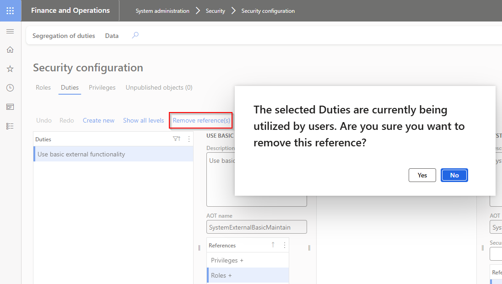
Task: Click the search magnifier icon
Action: coord(135,35)
